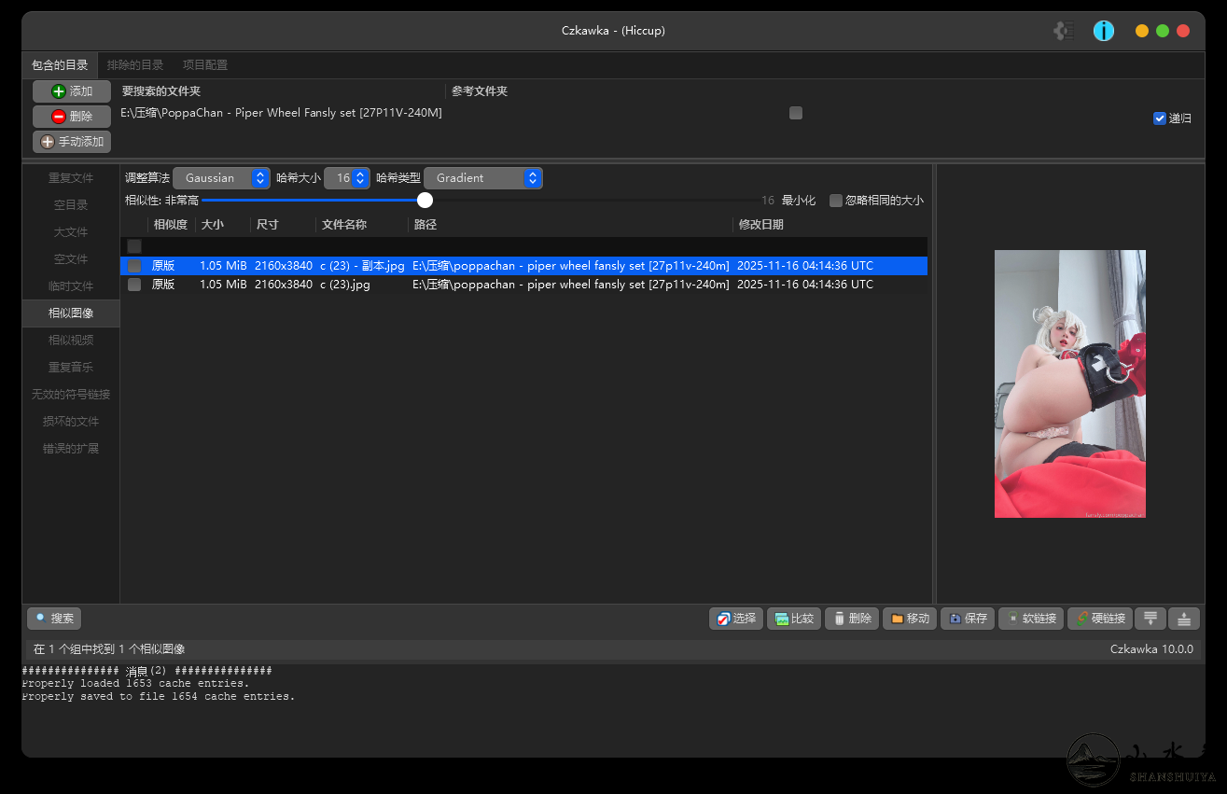
Task: Click the 相似性 similarity slider handle
Action: [x=425, y=201]
